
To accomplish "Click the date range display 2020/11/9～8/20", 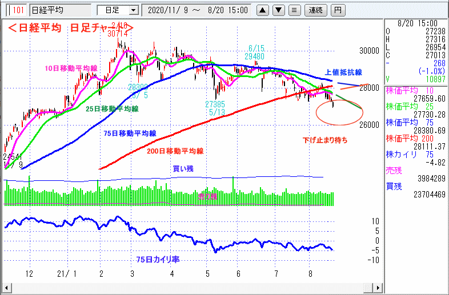I will [198, 10].
